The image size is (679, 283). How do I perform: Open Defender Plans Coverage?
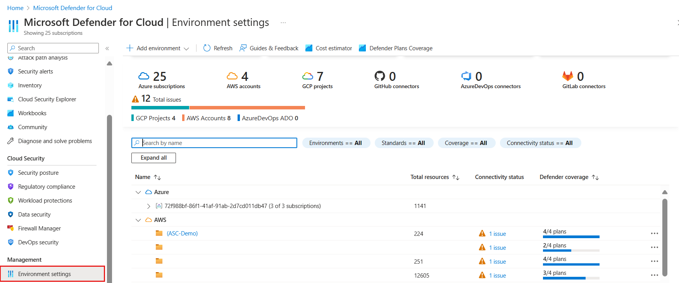click(396, 48)
